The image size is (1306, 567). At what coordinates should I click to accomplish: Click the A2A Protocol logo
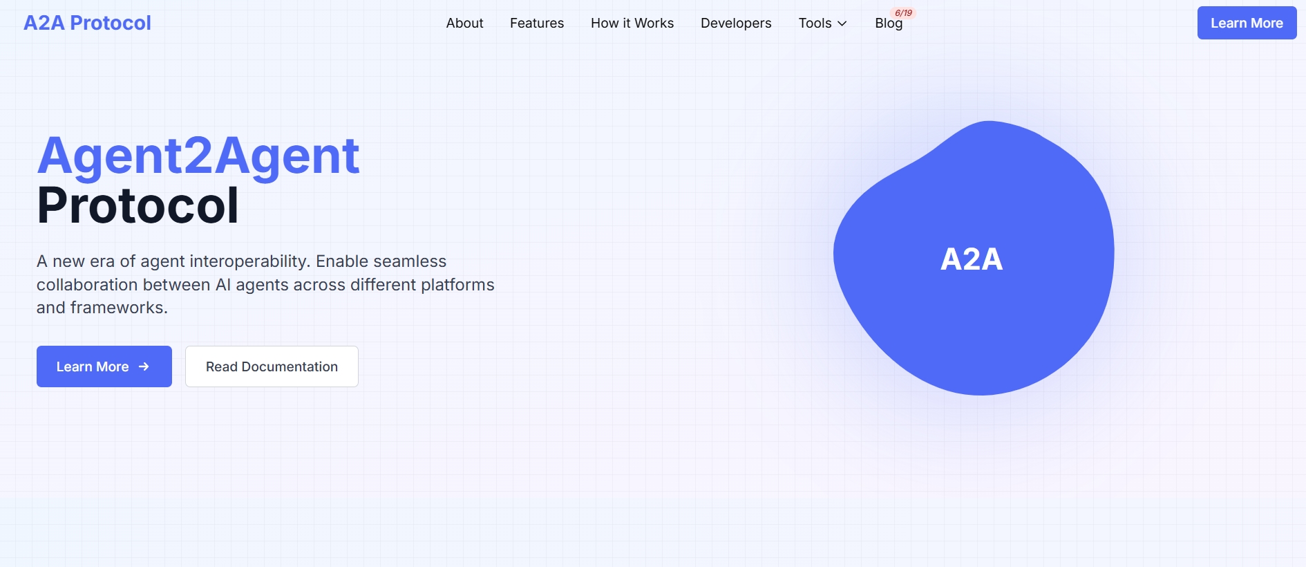coord(87,23)
